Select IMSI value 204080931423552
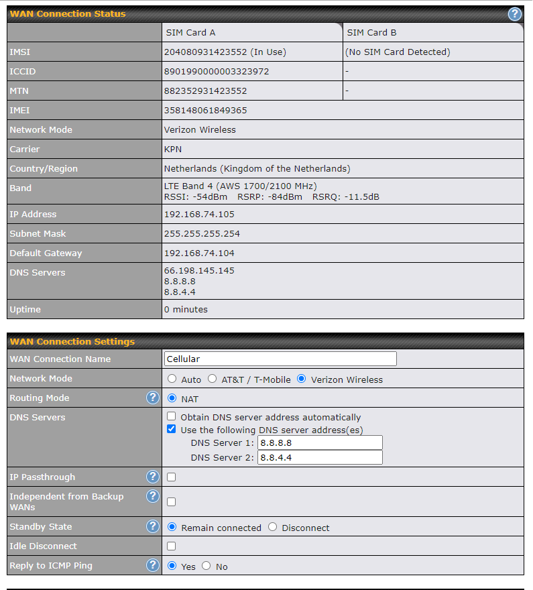Viewport: 533px width, 590px height. pyautogui.click(x=205, y=52)
